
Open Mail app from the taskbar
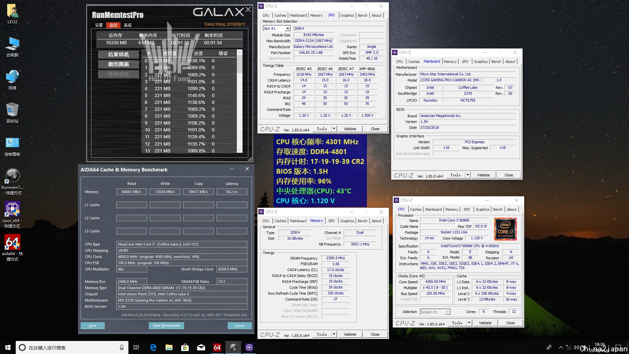(201, 347)
